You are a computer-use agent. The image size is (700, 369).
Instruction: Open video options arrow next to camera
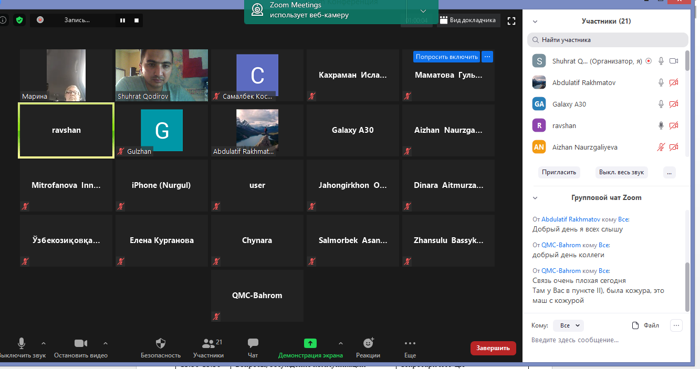(x=106, y=343)
